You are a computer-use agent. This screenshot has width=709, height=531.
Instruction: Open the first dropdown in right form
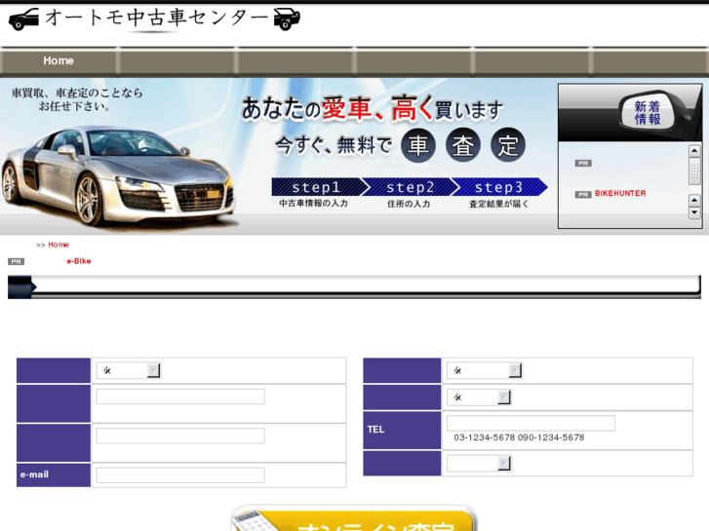tap(484, 370)
